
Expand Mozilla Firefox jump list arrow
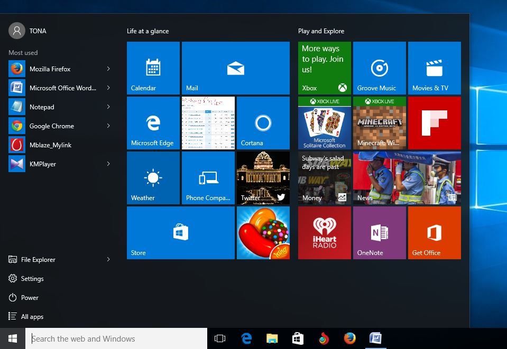click(x=108, y=69)
